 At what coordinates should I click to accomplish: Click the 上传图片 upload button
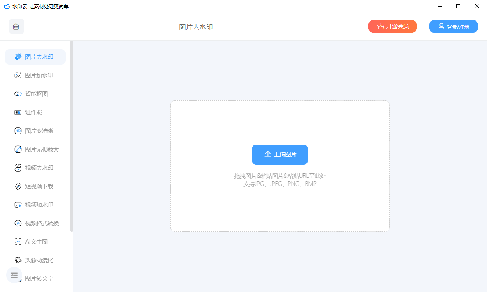(x=280, y=154)
